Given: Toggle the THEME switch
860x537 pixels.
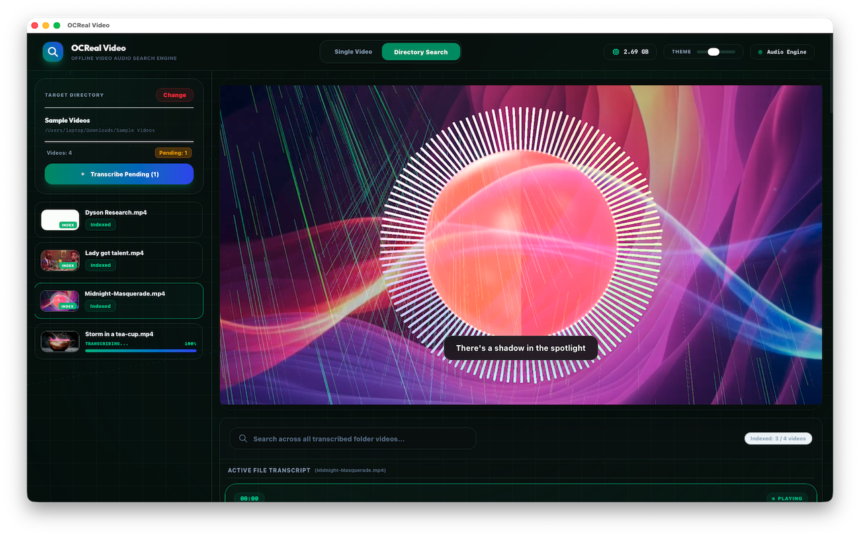Looking at the screenshot, I should 716,52.
